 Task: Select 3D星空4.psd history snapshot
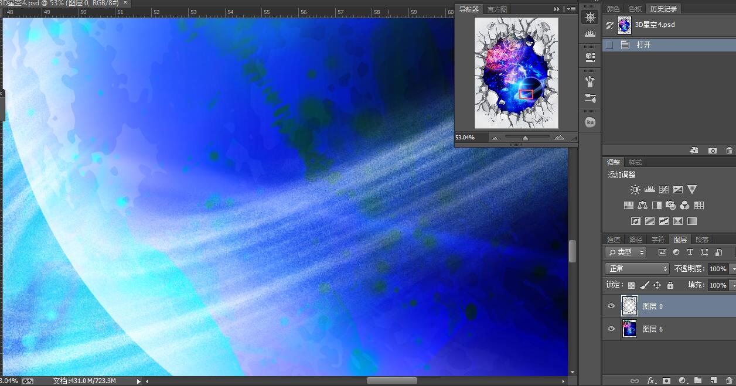coord(669,25)
